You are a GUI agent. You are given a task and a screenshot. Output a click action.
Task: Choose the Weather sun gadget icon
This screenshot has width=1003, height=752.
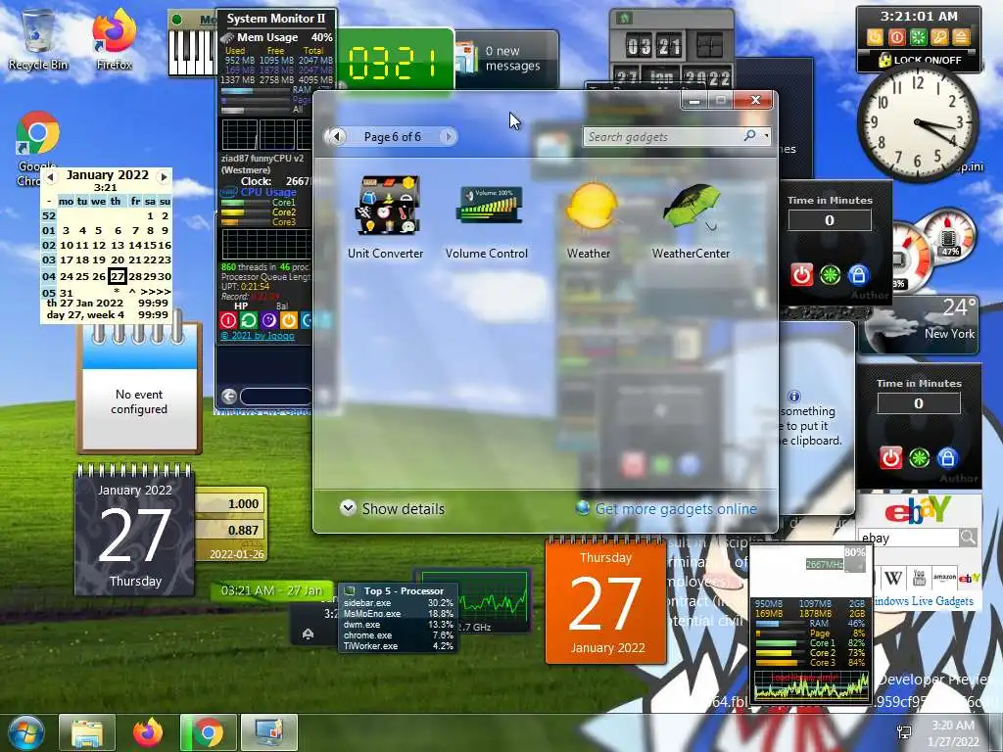[x=592, y=206]
